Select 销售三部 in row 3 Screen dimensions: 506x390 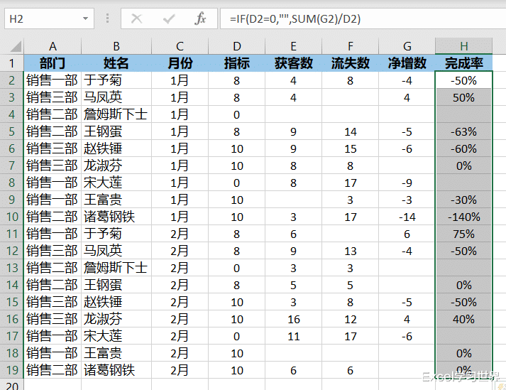tap(53, 97)
